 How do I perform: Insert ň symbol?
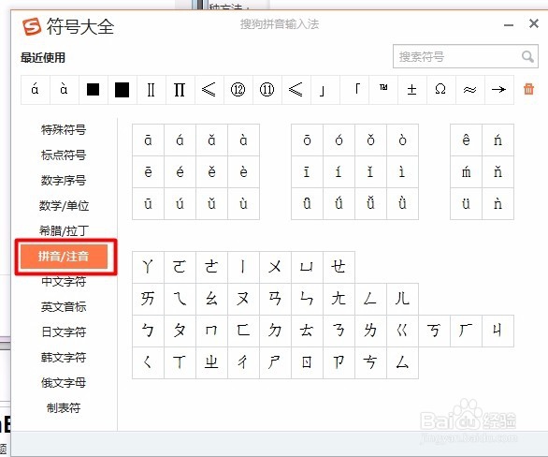[x=498, y=171]
